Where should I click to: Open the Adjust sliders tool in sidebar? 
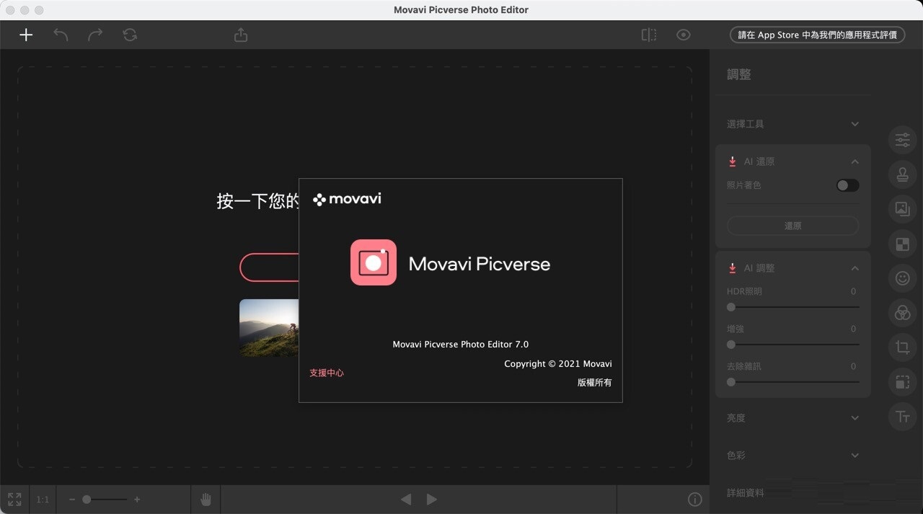coord(902,140)
